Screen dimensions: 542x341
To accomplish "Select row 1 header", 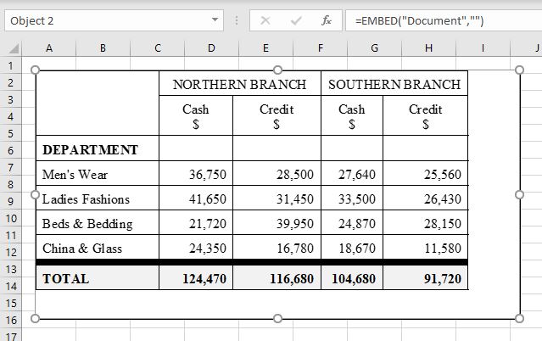I will tap(10, 65).
